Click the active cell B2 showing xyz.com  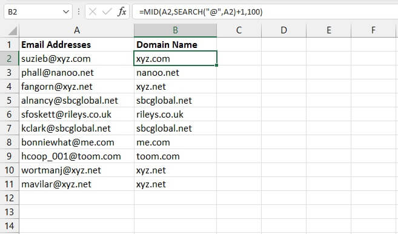click(x=176, y=58)
